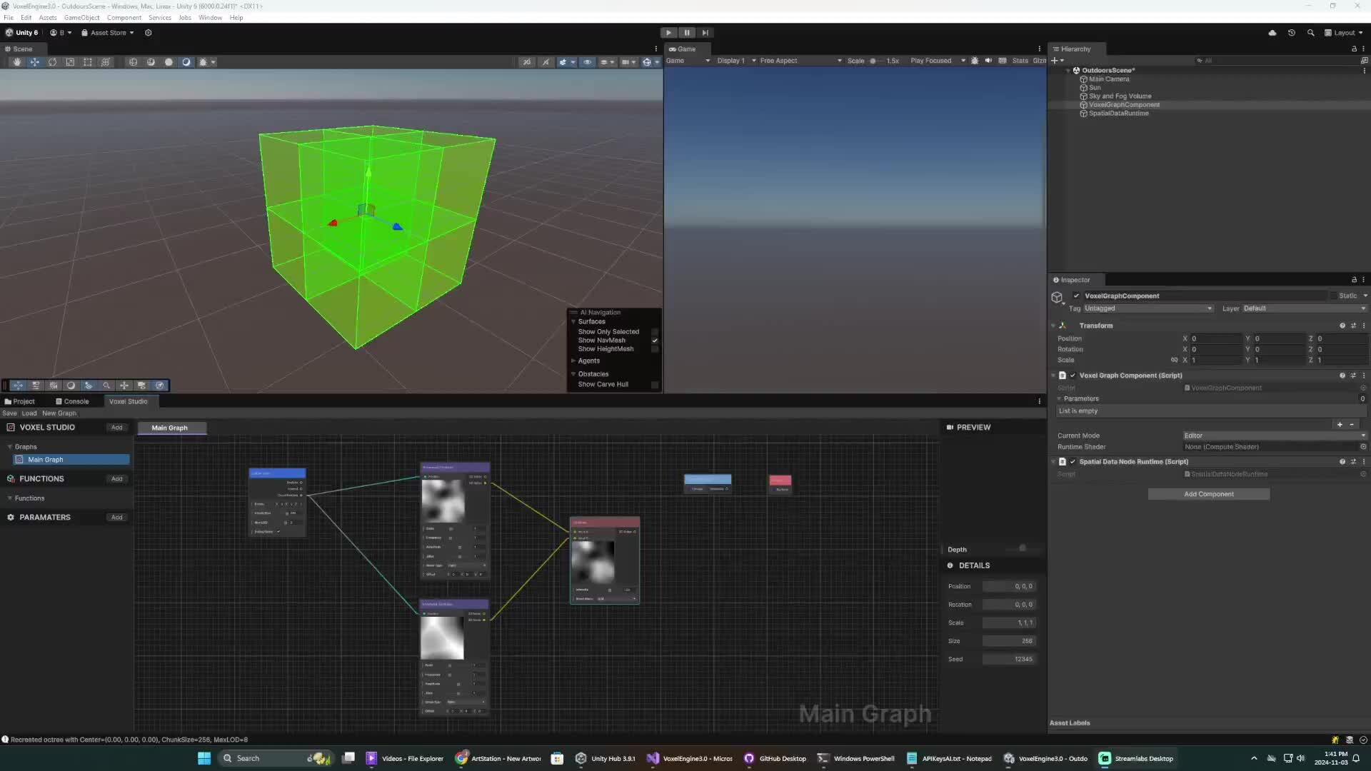This screenshot has width=1371, height=771.
Task: Open the Undo History icon near top right
Action: click(1292, 32)
